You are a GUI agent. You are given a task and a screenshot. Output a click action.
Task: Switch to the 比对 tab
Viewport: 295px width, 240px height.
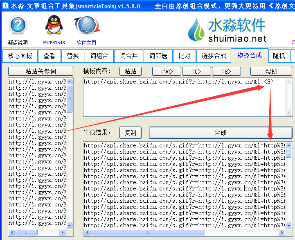[185, 56]
